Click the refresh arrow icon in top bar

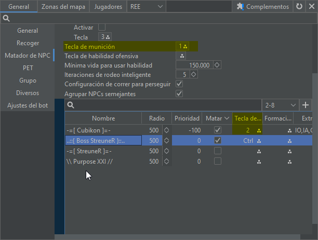click(299, 7)
